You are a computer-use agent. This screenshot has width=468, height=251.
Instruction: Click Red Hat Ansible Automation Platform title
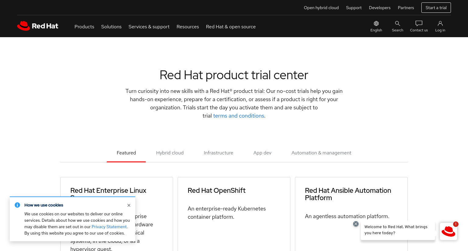pyautogui.click(x=348, y=194)
